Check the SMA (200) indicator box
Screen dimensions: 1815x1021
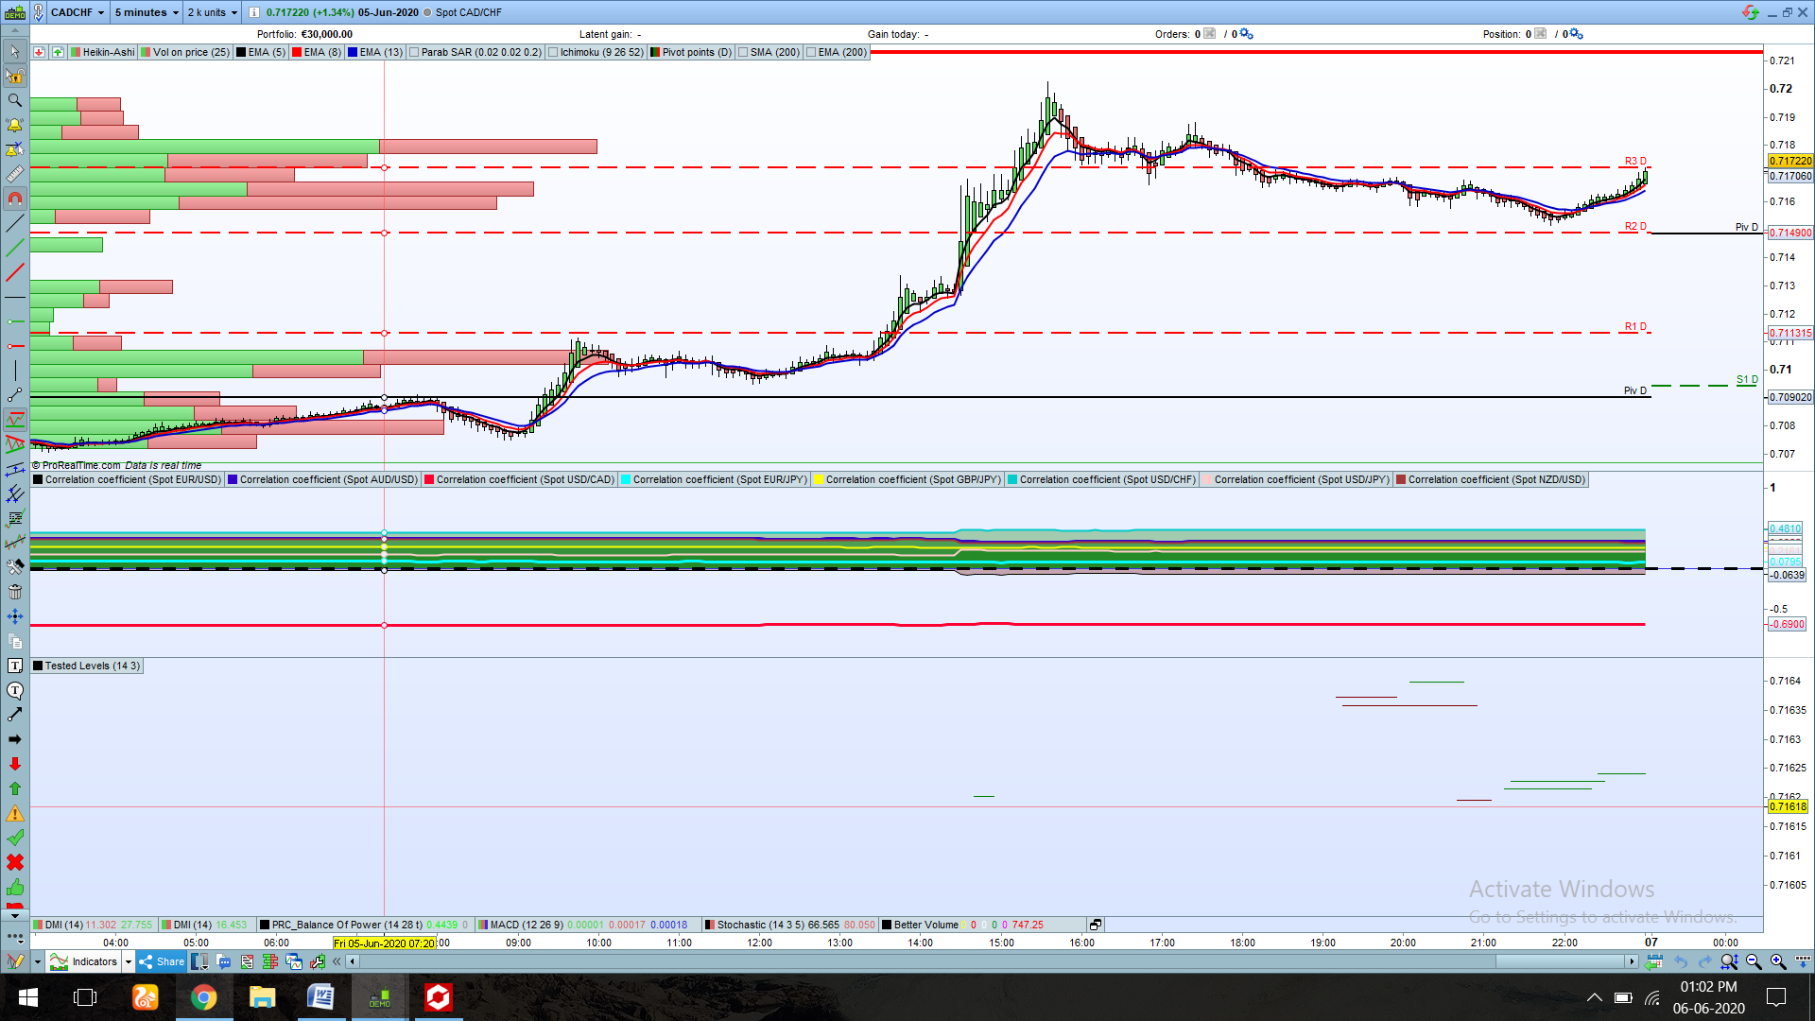click(x=744, y=53)
